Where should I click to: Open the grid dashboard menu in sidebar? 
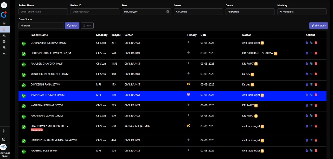4,48
